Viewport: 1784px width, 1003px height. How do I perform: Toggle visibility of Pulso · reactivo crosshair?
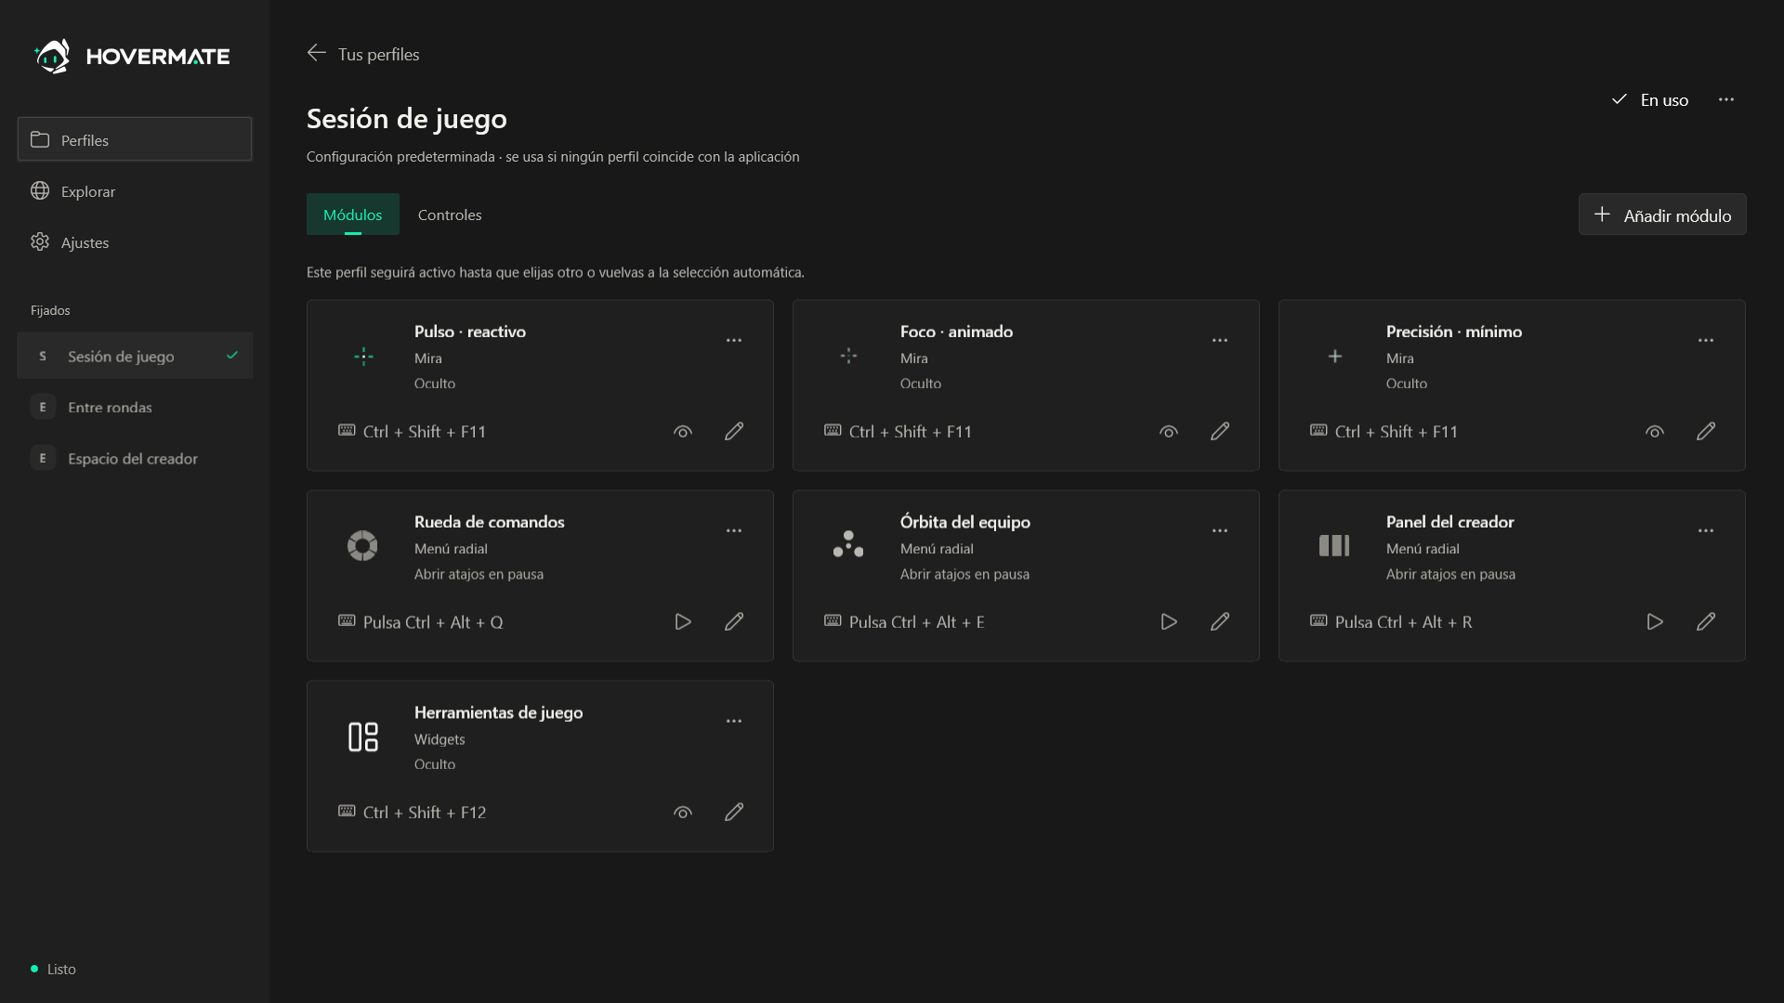pos(683,432)
